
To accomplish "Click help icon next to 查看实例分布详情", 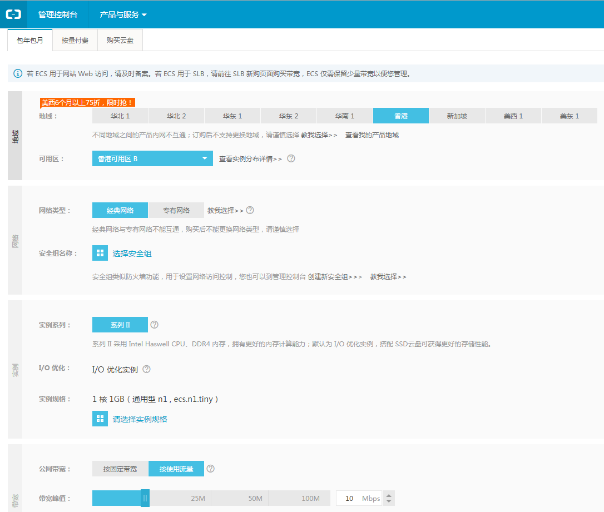I will [x=291, y=158].
